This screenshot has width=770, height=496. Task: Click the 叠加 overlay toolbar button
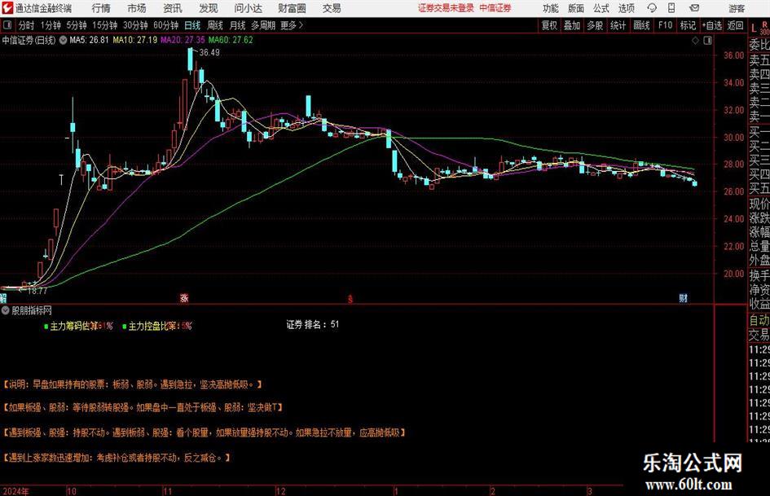[572, 25]
